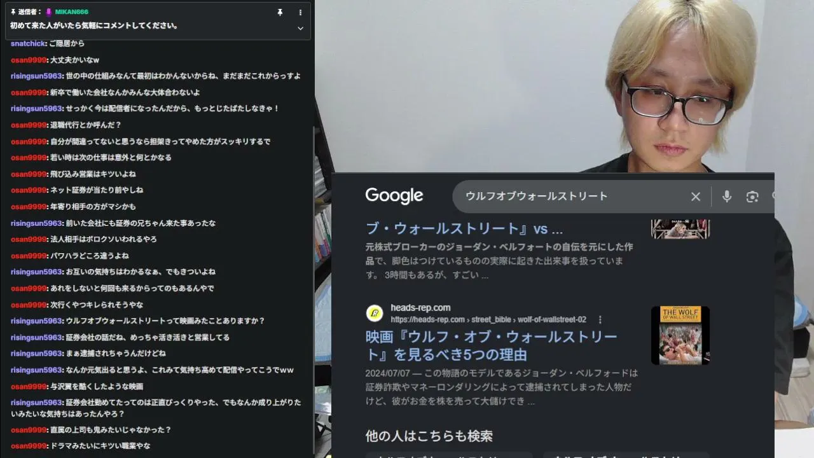Collapse the pinned message with the chevron arrow
This screenshot has width=814, height=458.
pyautogui.click(x=300, y=28)
